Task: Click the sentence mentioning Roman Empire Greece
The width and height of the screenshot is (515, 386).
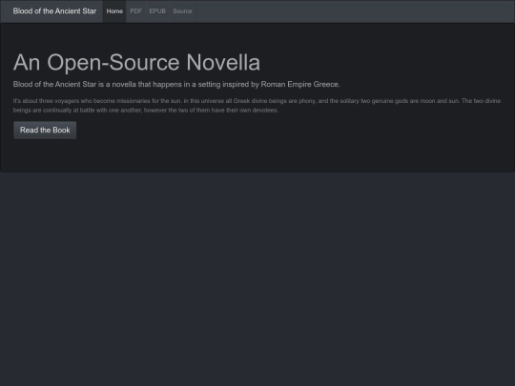Action: [x=176, y=85]
